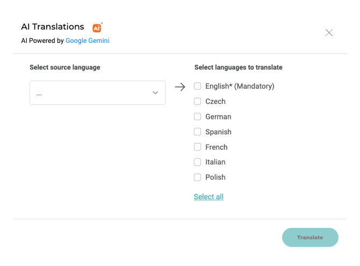Open the Google Gemini link
Viewport: 360px width, 266px height.
(x=87, y=41)
